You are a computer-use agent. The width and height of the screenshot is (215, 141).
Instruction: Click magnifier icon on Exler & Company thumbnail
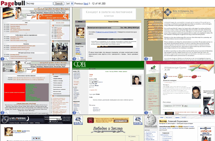click(150, 59)
